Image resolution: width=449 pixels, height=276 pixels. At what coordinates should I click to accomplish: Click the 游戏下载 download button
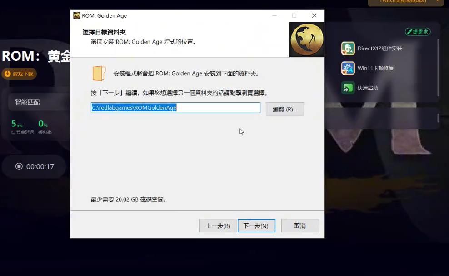(19, 74)
